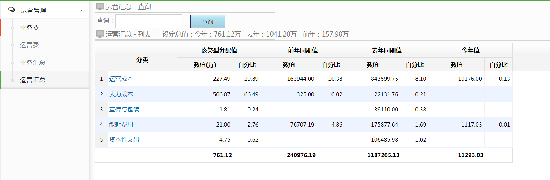The height and width of the screenshot is (180, 550).
Task: Click the 宣传与包装 category link
Action: pos(124,110)
